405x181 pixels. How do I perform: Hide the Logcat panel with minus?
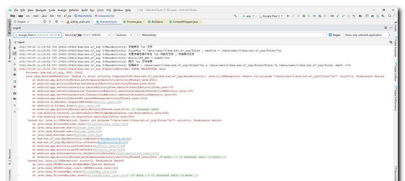click(391, 28)
